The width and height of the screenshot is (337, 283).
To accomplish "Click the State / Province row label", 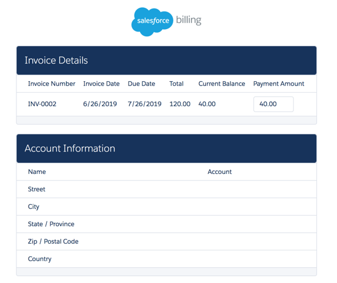I will click(51, 224).
